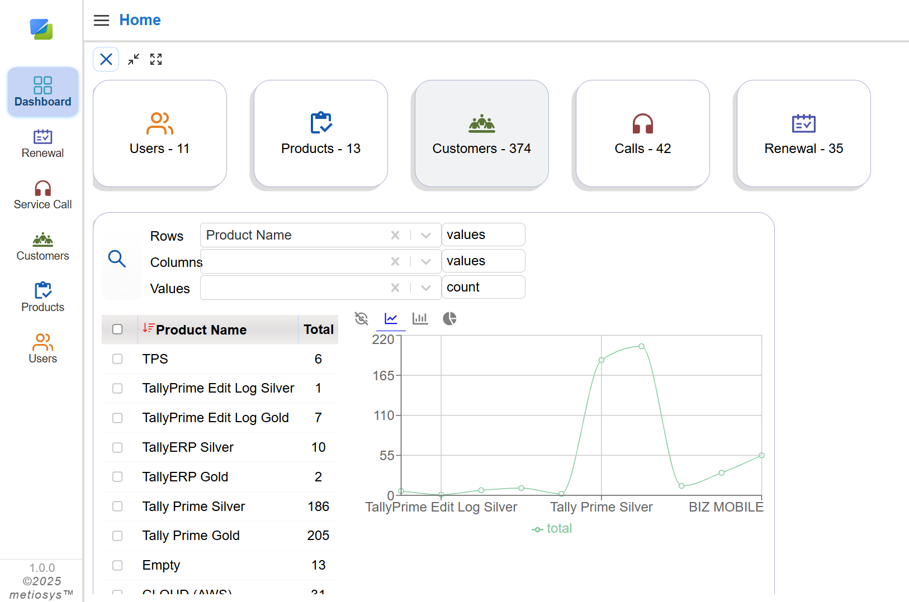The height and width of the screenshot is (602, 909).
Task: Click the magnifier search icon
Action: [117, 259]
